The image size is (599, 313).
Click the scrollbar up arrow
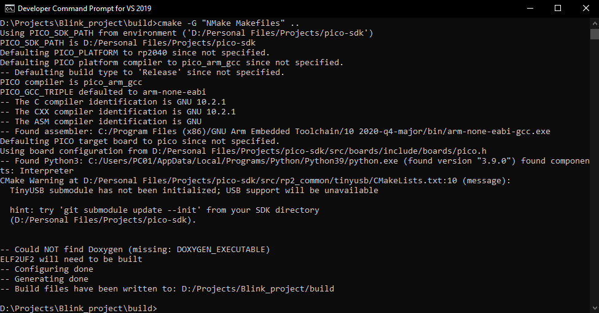pos(593,23)
